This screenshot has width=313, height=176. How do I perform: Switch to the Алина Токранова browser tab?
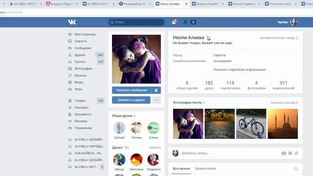point(245,4)
